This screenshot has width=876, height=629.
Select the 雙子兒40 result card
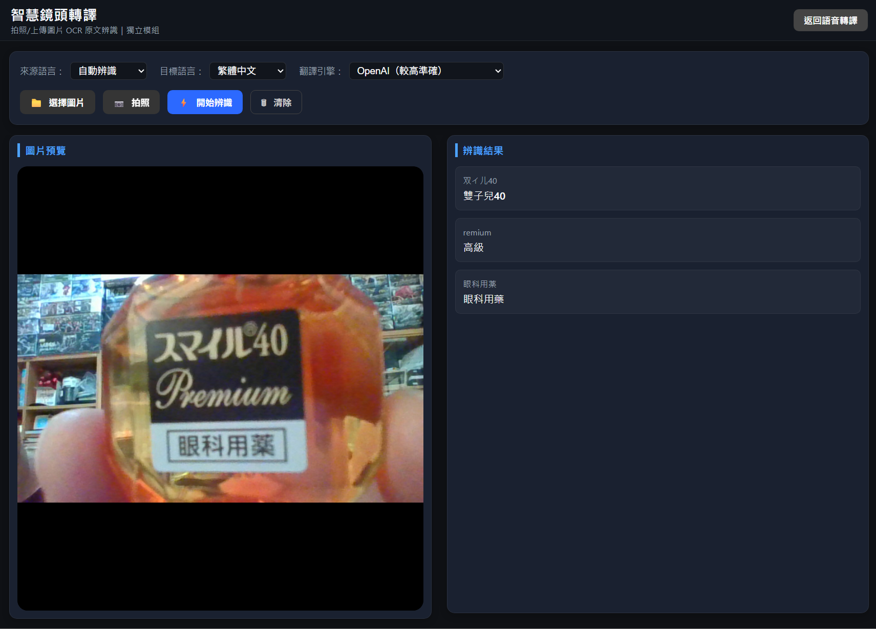pos(658,188)
